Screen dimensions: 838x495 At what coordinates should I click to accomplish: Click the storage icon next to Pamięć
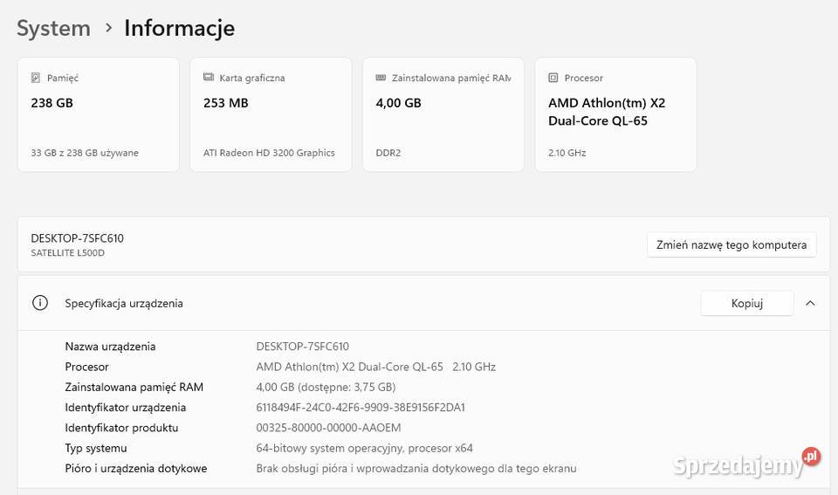tap(35, 78)
